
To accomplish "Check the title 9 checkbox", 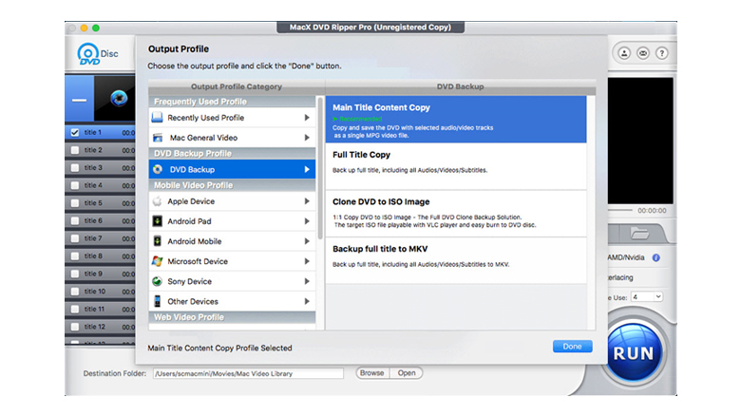I will (75, 274).
